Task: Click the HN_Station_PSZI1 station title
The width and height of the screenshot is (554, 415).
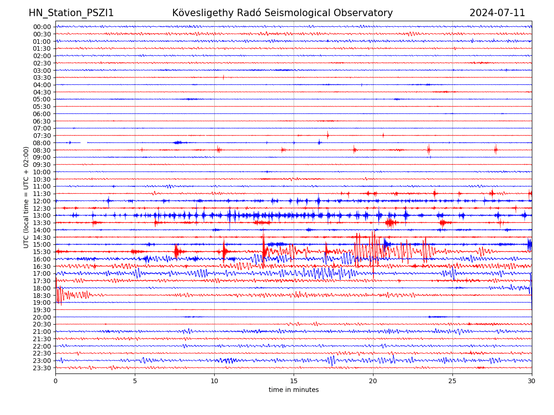Action: click(71, 13)
